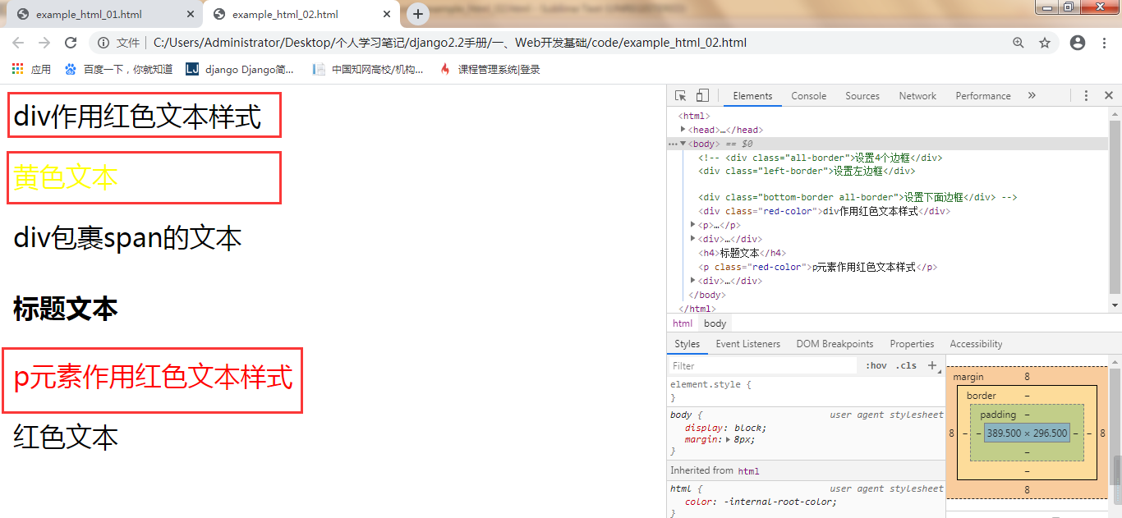1122x518 pixels.
Task: Switch to the Console tab
Action: [808, 96]
